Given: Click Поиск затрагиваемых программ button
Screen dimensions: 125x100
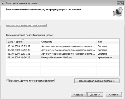Looking at the screenshot, I should click(x=97, y=81).
